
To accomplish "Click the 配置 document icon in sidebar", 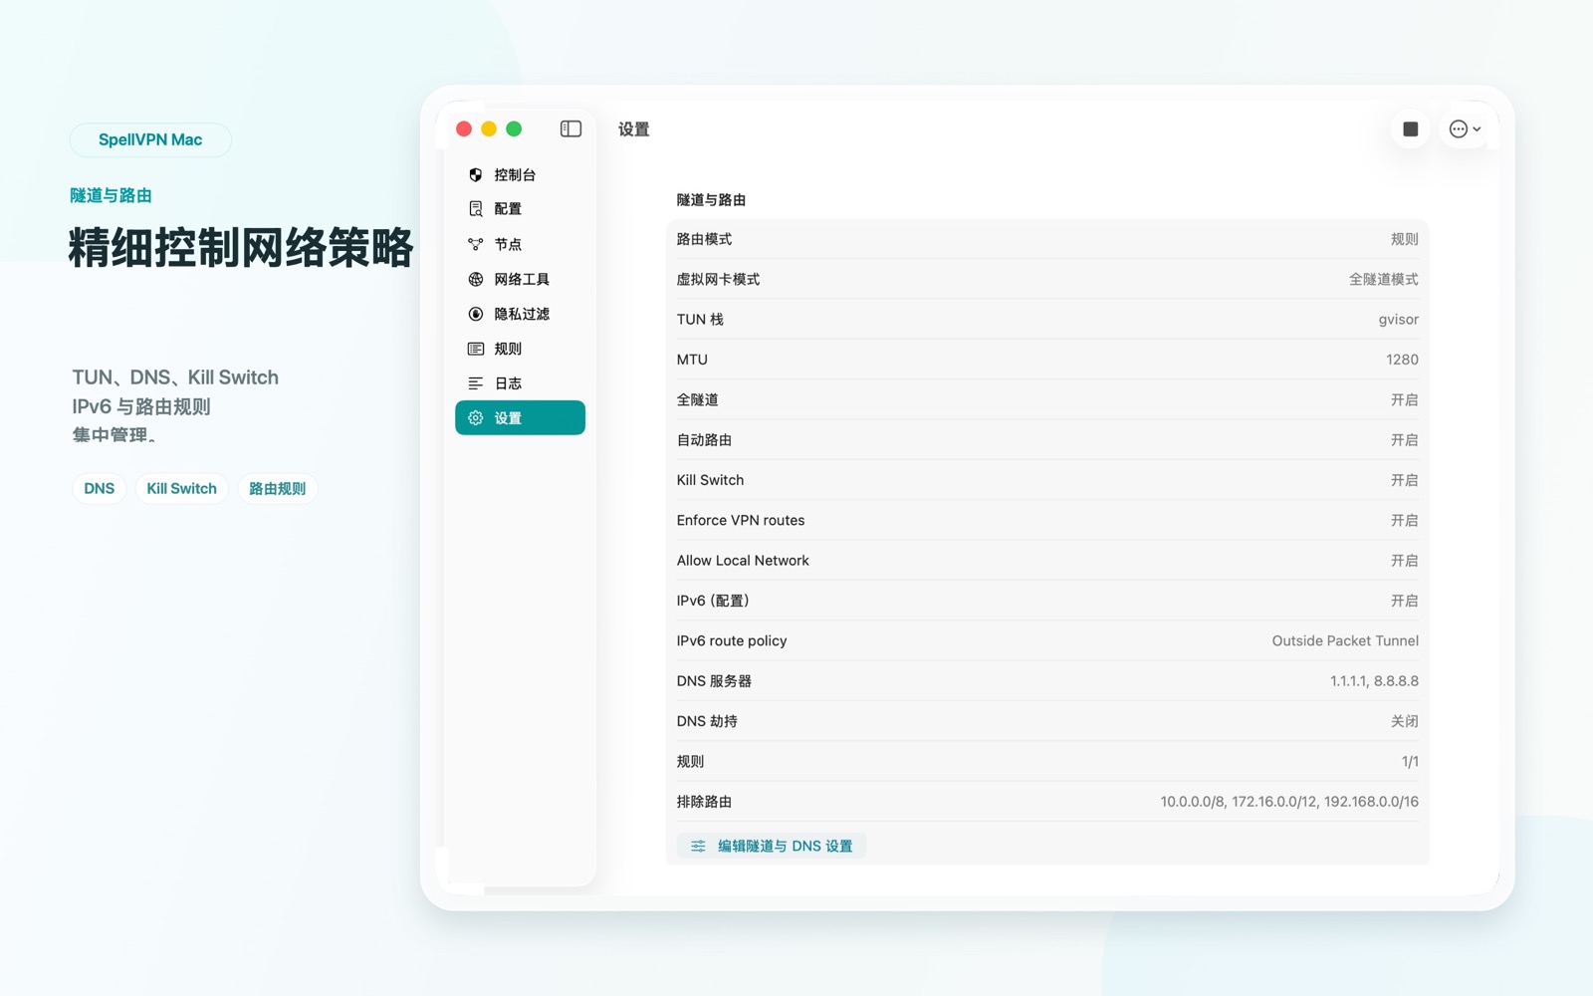I will click(x=476, y=208).
